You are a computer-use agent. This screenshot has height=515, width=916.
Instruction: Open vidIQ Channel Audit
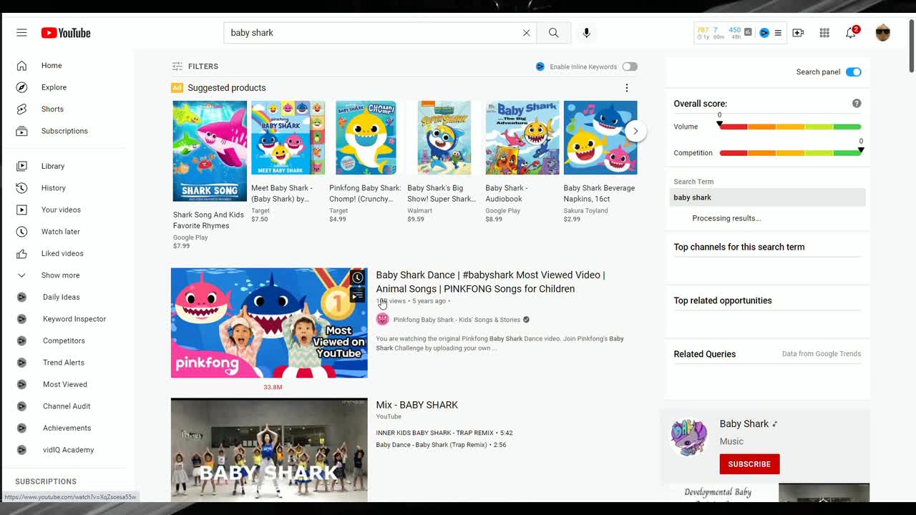coord(67,406)
